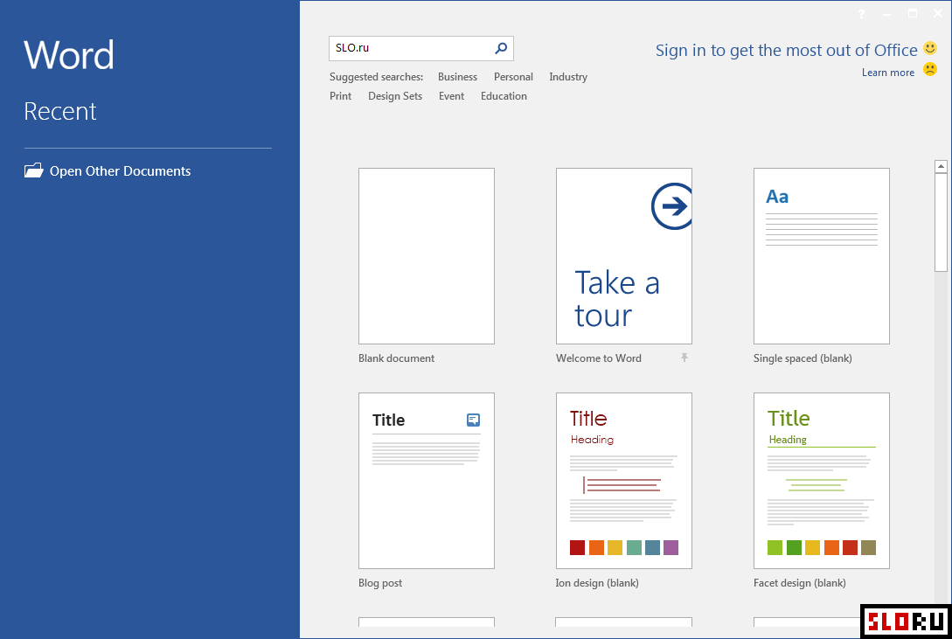The image size is (952, 639).
Task: Click the Welcome to Word label
Action: coord(598,358)
